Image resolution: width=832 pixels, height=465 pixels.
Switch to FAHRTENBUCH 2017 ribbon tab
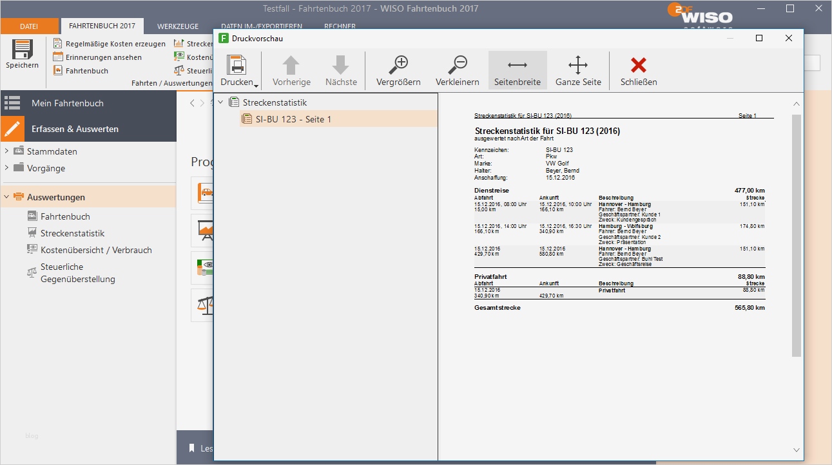(102, 26)
